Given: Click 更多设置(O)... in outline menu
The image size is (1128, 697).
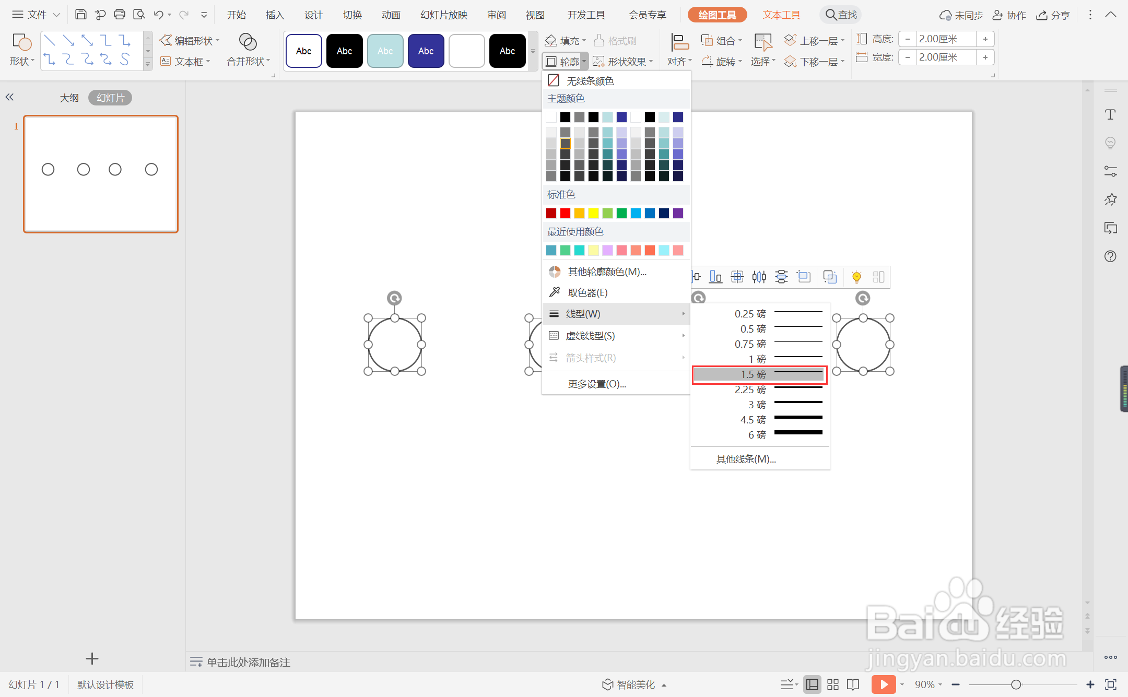Looking at the screenshot, I should tap(597, 384).
